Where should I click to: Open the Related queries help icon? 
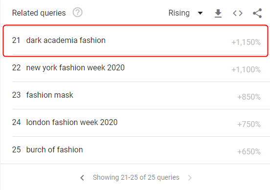pyautogui.click(x=77, y=13)
